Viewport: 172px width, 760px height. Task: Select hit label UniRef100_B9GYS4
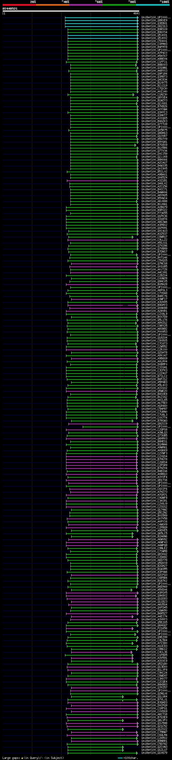tap(154, 32)
